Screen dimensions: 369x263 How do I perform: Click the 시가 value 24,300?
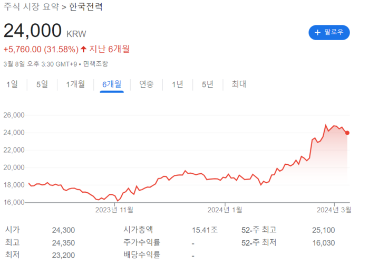click(x=64, y=230)
